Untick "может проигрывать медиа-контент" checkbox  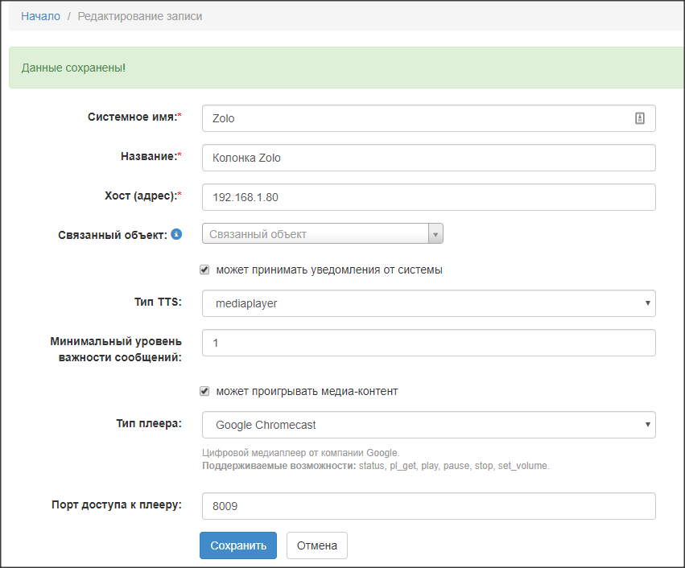pos(204,391)
